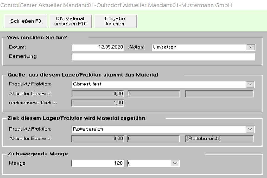Click the Quelle stock unit field showing t
Screen dimensions: 267x178
(x=154, y=94)
